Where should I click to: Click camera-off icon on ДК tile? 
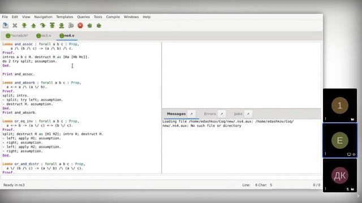point(352,189)
